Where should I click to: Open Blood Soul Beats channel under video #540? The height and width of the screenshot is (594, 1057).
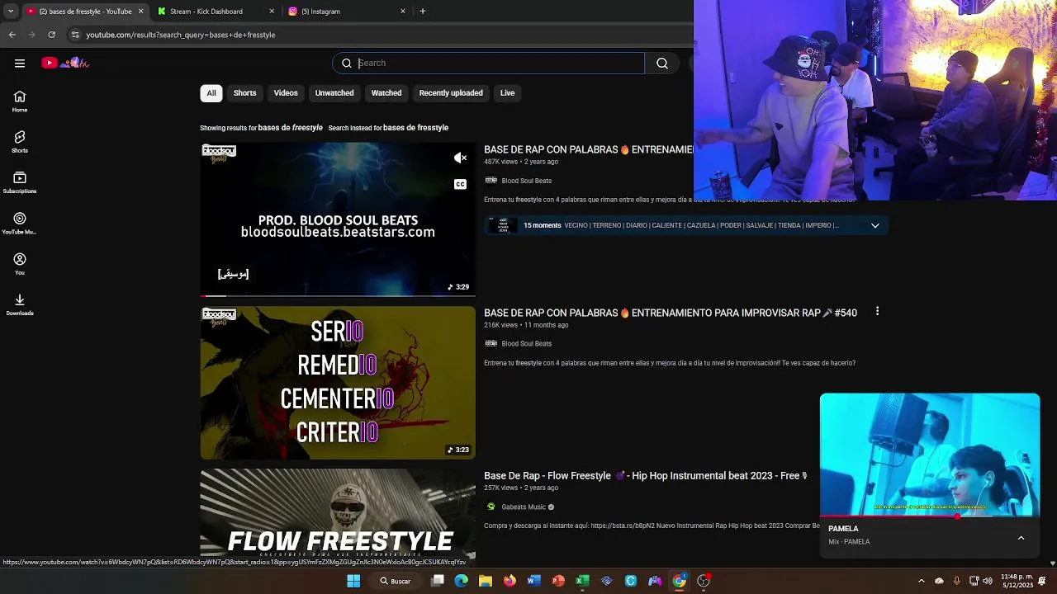[526, 344]
